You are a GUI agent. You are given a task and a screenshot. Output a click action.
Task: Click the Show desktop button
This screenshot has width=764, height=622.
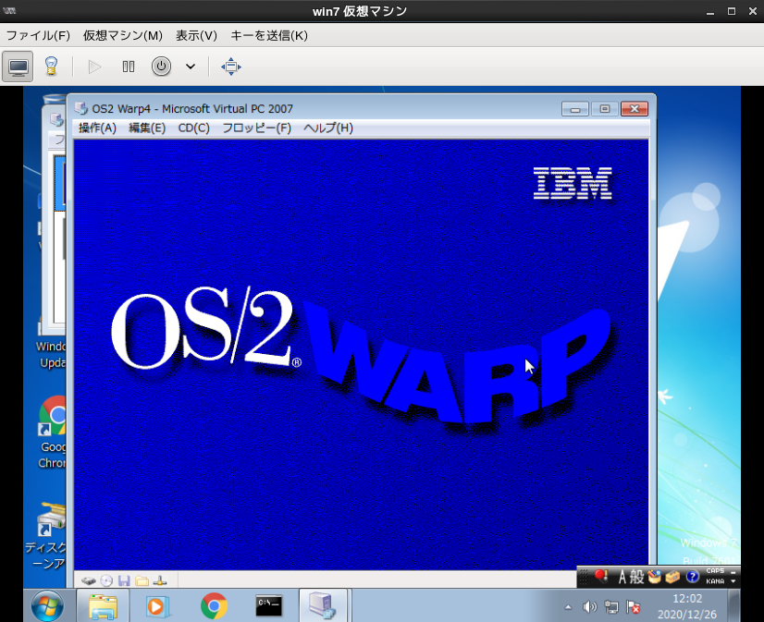pyautogui.click(x=733, y=606)
